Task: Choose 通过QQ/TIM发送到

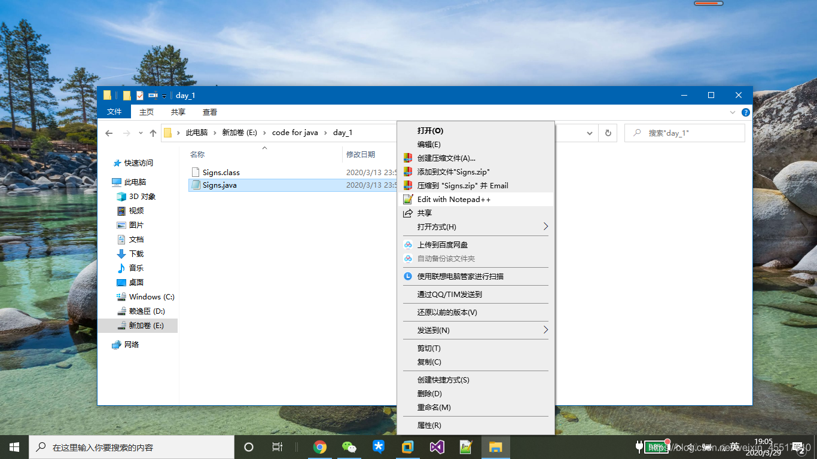Action: 476,294
